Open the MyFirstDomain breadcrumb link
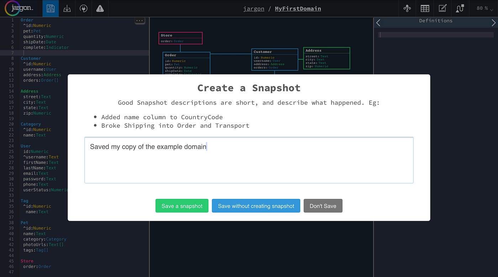The image size is (498, 277). pos(298,9)
